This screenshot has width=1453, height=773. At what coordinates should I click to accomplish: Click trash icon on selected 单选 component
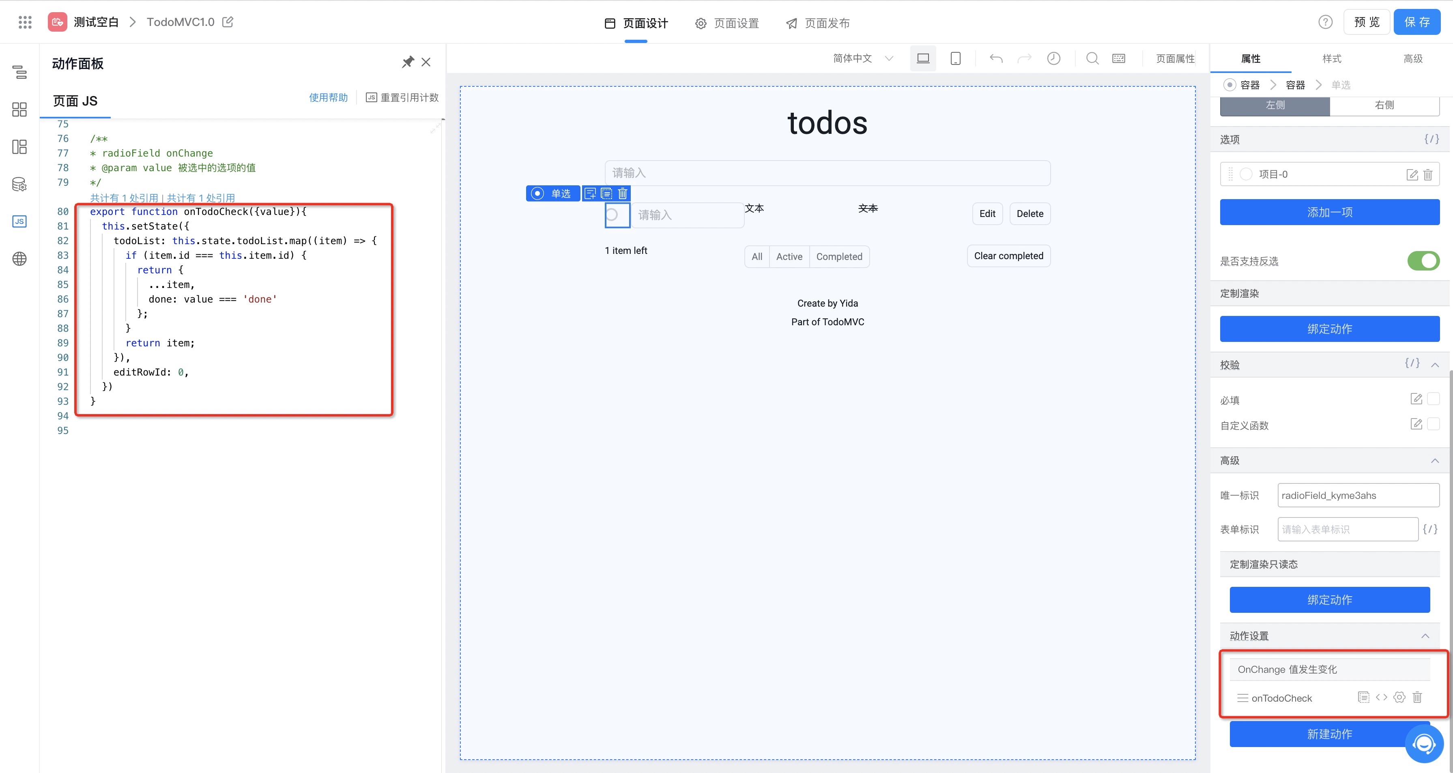point(622,194)
